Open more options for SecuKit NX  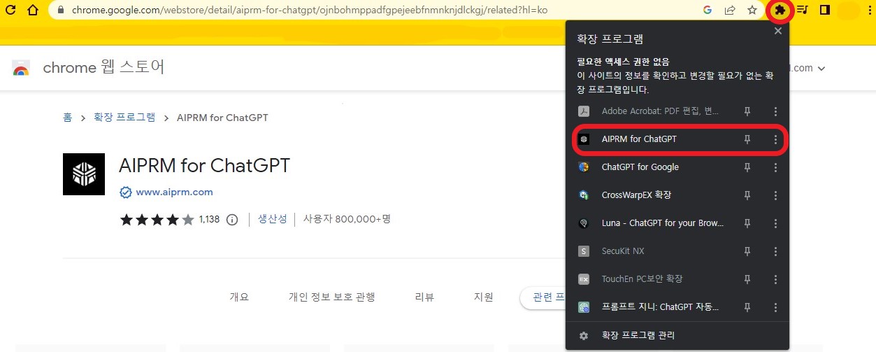coord(775,251)
